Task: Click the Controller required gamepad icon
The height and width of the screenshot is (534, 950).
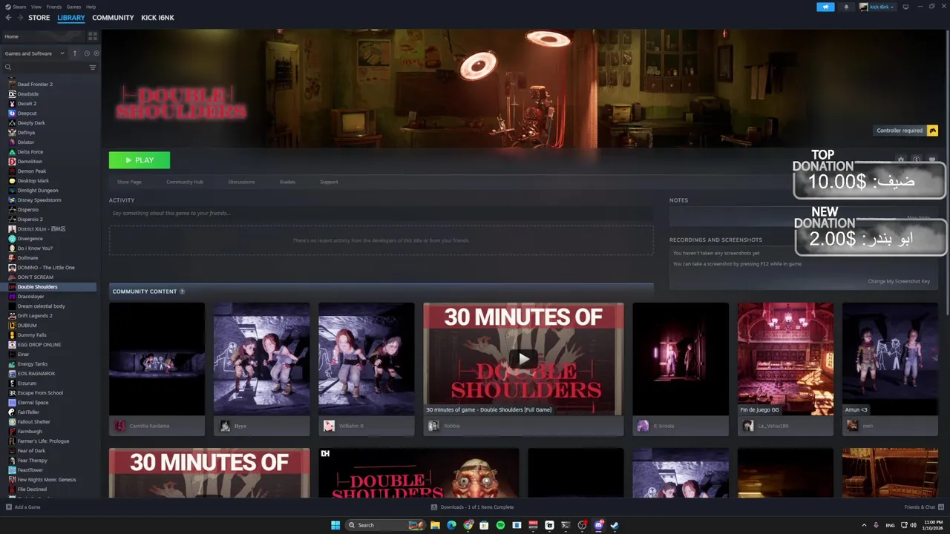Action: tap(933, 131)
